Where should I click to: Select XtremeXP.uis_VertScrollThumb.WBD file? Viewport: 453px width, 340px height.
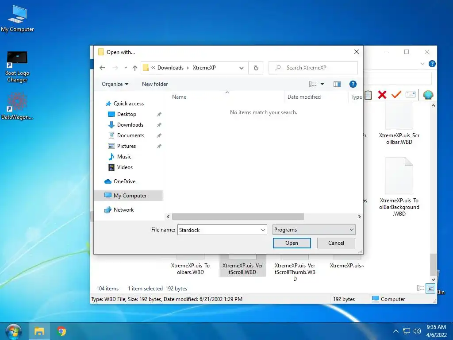pos(295,269)
